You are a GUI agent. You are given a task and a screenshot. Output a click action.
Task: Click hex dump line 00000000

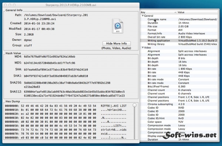66,106
